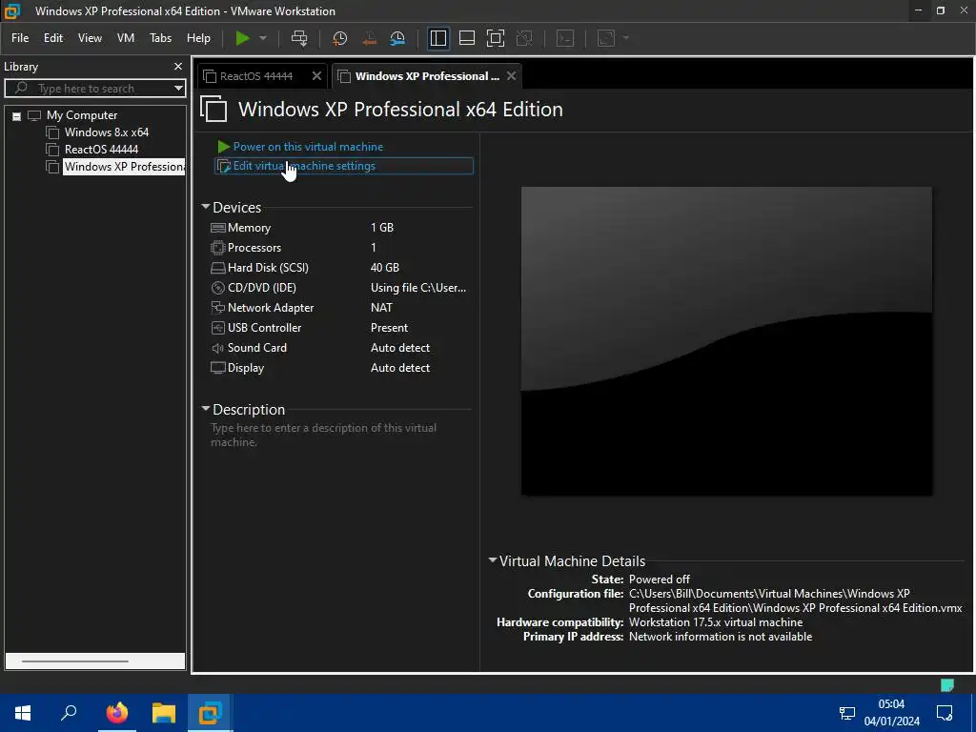This screenshot has height=732, width=976.
Task: Toggle the thumbnail bar view icon
Action: (467, 38)
